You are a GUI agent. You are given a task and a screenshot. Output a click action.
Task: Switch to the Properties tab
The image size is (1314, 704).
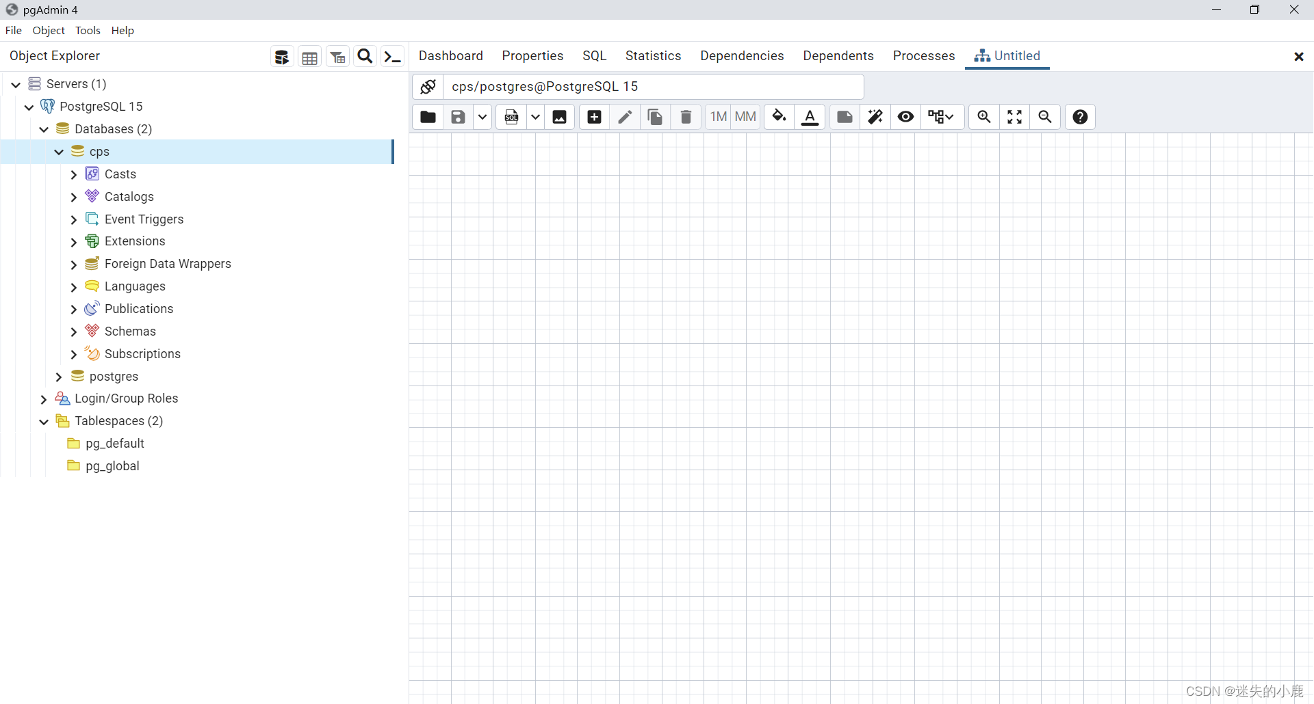coord(532,56)
